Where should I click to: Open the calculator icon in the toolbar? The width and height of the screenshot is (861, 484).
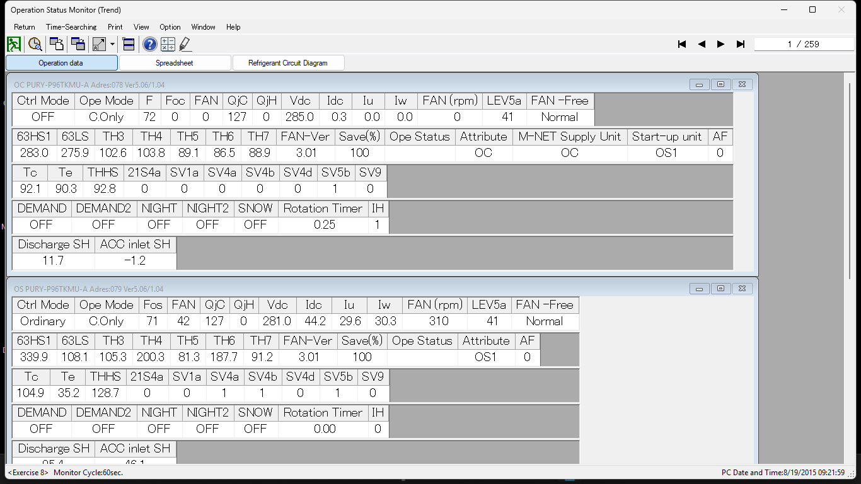168,44
